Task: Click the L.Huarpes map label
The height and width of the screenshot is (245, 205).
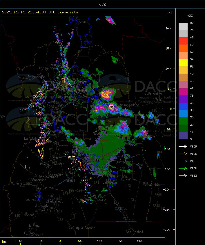Action: point(129,179)
